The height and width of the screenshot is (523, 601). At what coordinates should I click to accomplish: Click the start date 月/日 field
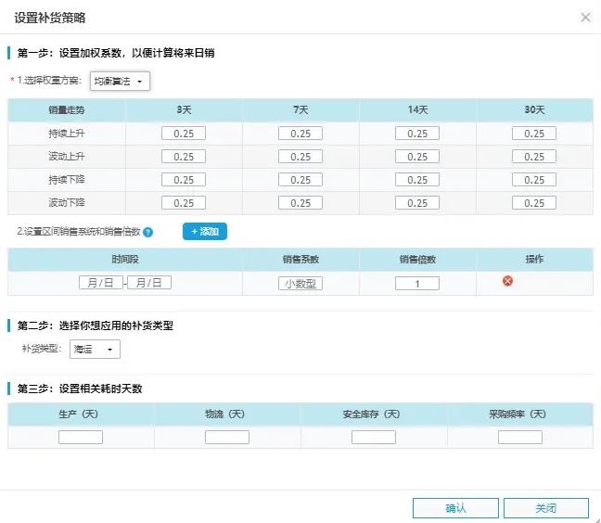(x=101, y=283)
